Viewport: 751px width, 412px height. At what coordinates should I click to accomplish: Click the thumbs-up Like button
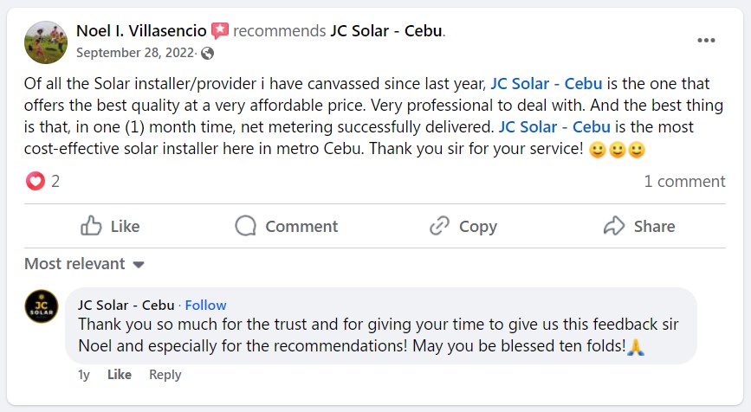tap(110, 226)
